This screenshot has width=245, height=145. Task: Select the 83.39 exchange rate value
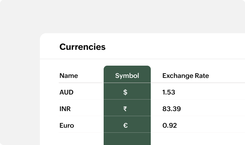[x=172, y=109]
